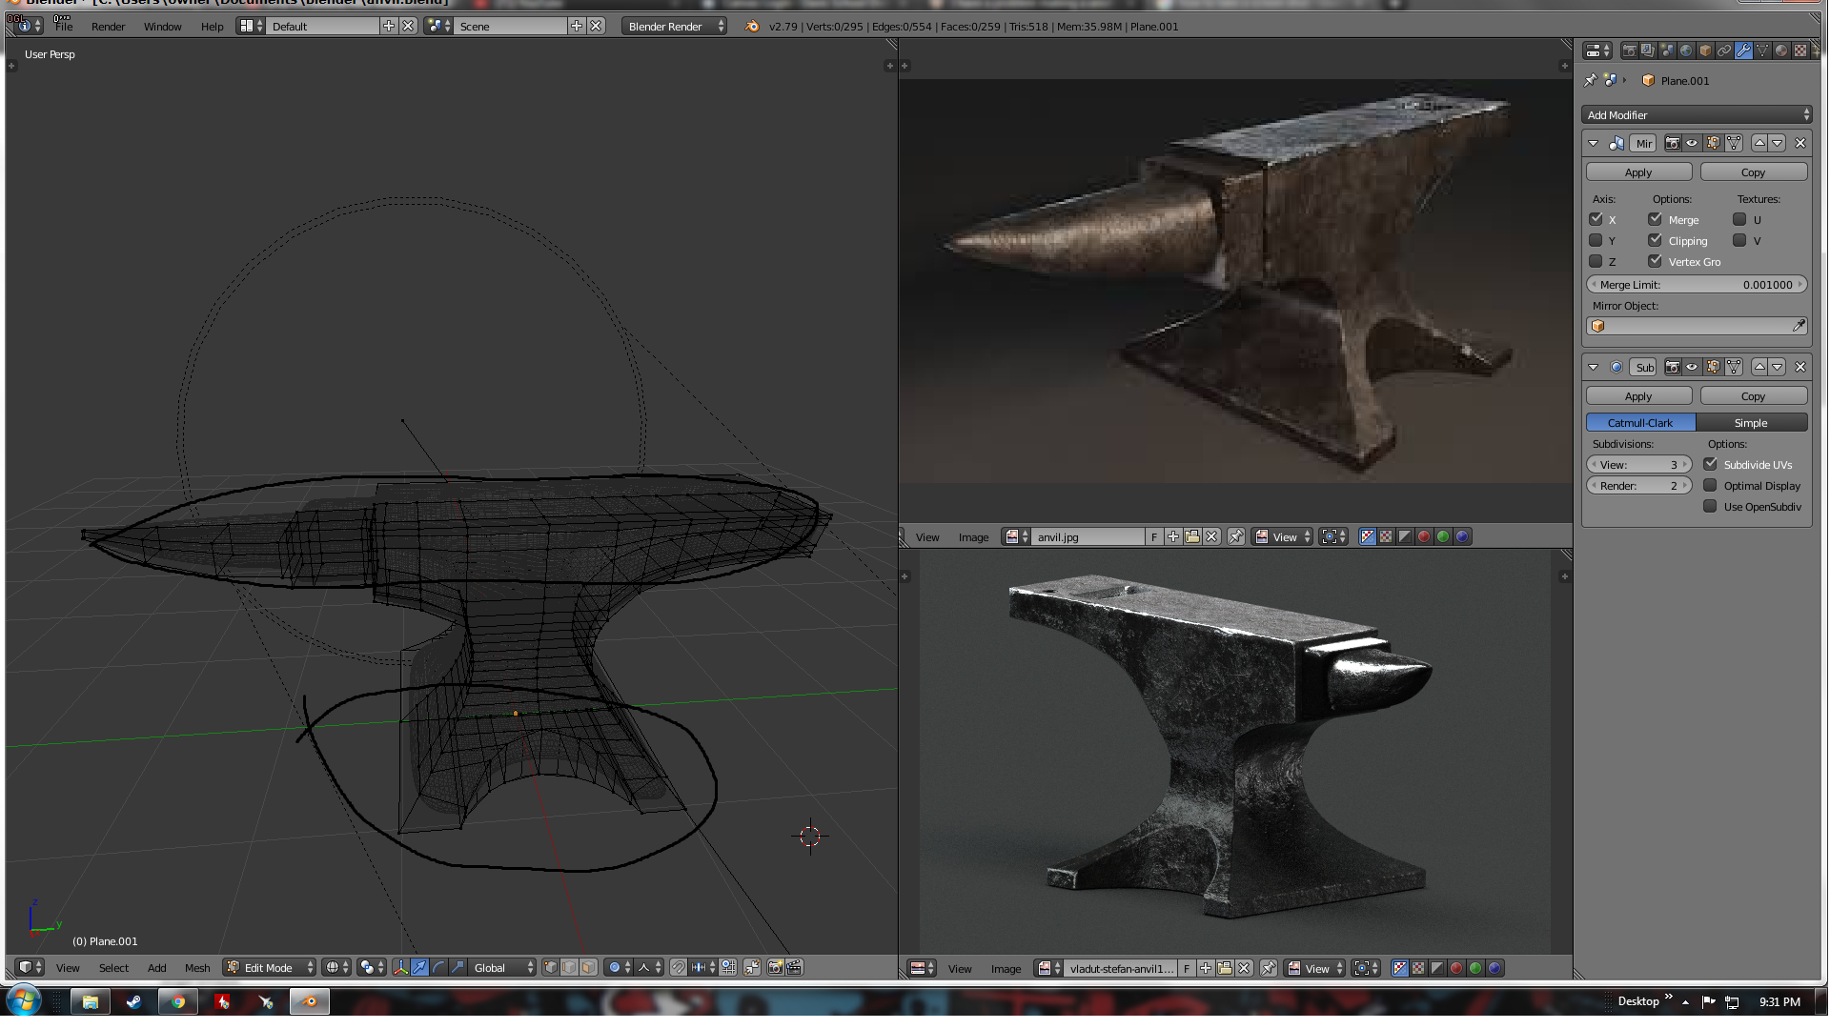Enable Optimal Display checkbox
This screenshot has height=1029, width=1830.
click(1711, 485)
